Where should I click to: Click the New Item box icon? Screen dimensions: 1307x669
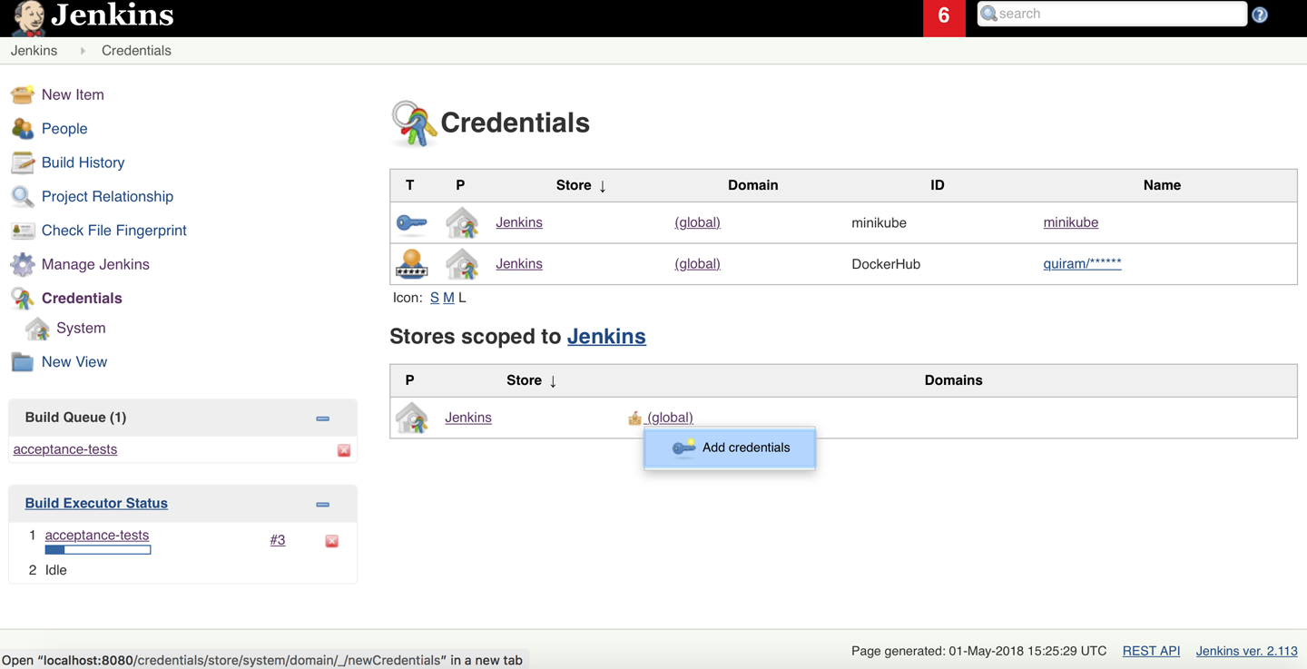[x=23, y=94]
